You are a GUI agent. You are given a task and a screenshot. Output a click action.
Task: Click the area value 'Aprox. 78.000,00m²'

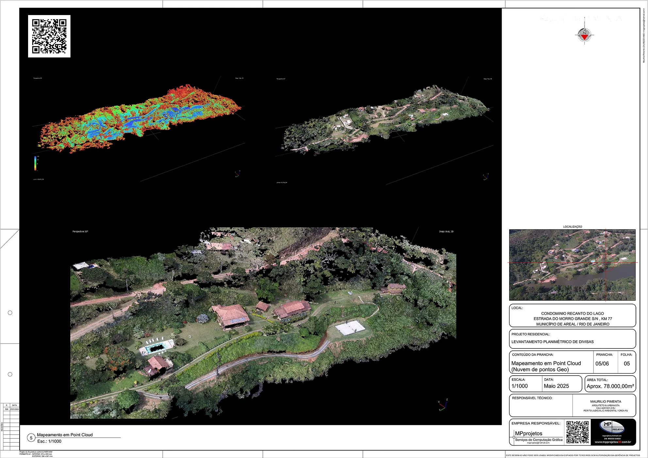click(610, 386)
